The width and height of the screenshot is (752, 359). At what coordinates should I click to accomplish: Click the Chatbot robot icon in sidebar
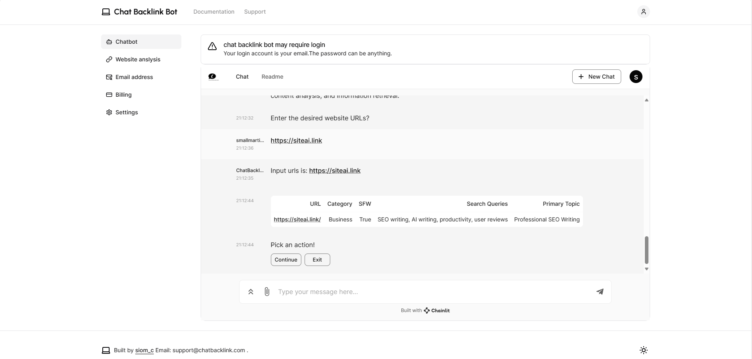109,42
